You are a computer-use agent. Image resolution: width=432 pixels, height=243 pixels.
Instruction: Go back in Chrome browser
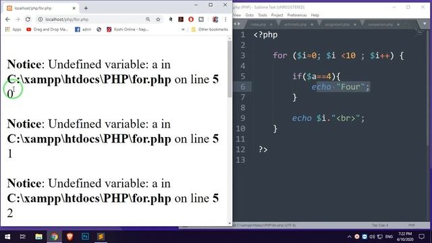[x=7, y=20]
